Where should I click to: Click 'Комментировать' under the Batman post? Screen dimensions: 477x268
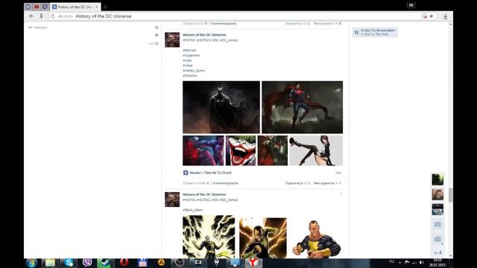pyautogui.click(x=226, y=183)
